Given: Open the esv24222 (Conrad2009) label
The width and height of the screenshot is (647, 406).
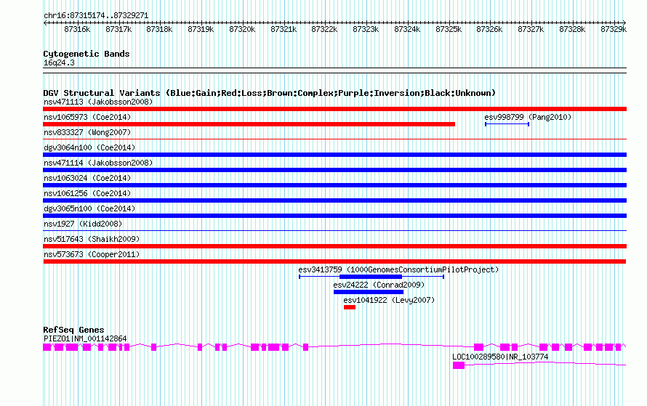Looking at the screenshot, I should (x=379, y=285).
